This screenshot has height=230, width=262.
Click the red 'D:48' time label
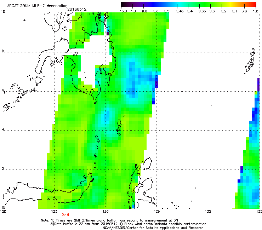[65, 215]
